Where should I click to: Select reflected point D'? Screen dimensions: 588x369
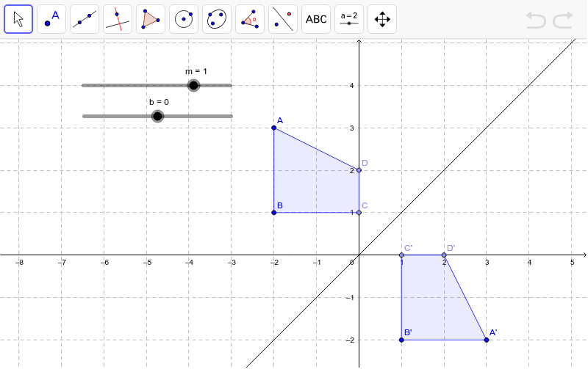click(444, 255)
